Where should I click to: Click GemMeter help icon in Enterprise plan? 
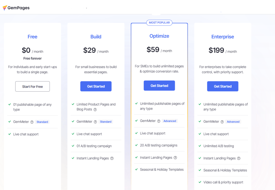[222, 122]
